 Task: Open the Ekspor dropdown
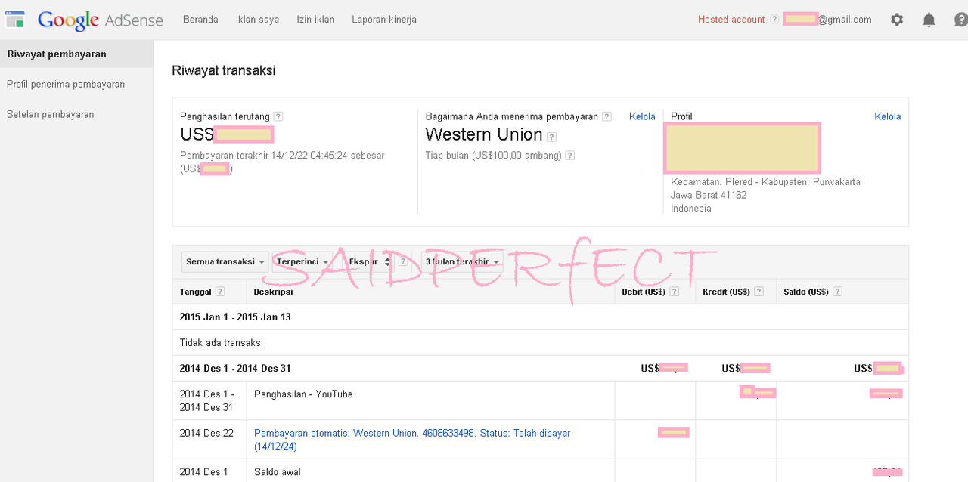368,261
